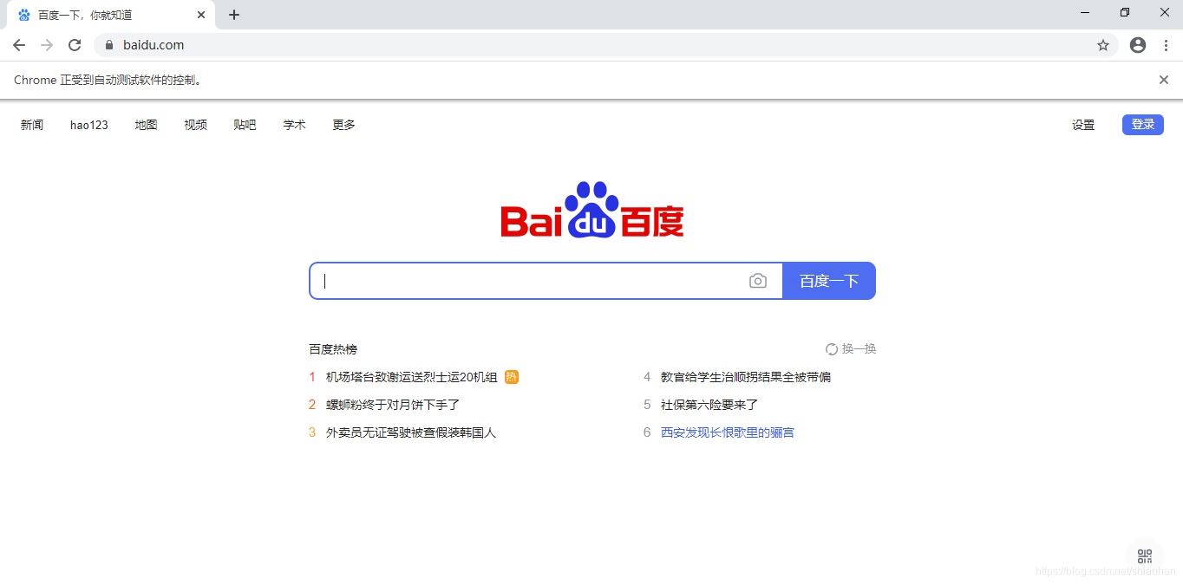
Task: Open the 地图 navigation link
Action: pos(147,125)
